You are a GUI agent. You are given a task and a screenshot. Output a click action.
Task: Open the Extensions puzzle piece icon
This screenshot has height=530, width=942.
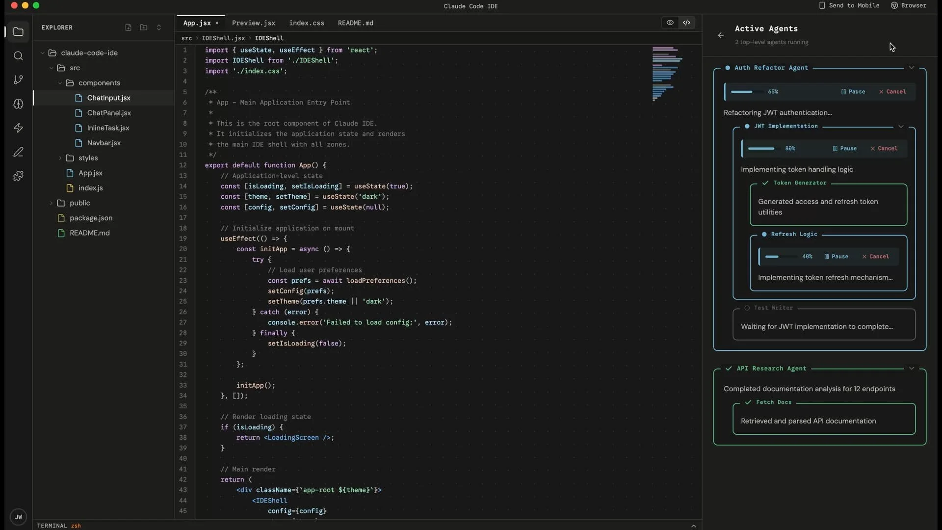click(18, 176)
